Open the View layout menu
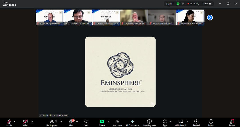This screenshot has height=127, width=240. (207, 3)
